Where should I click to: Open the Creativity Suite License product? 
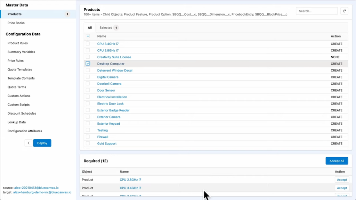(115, 57)
